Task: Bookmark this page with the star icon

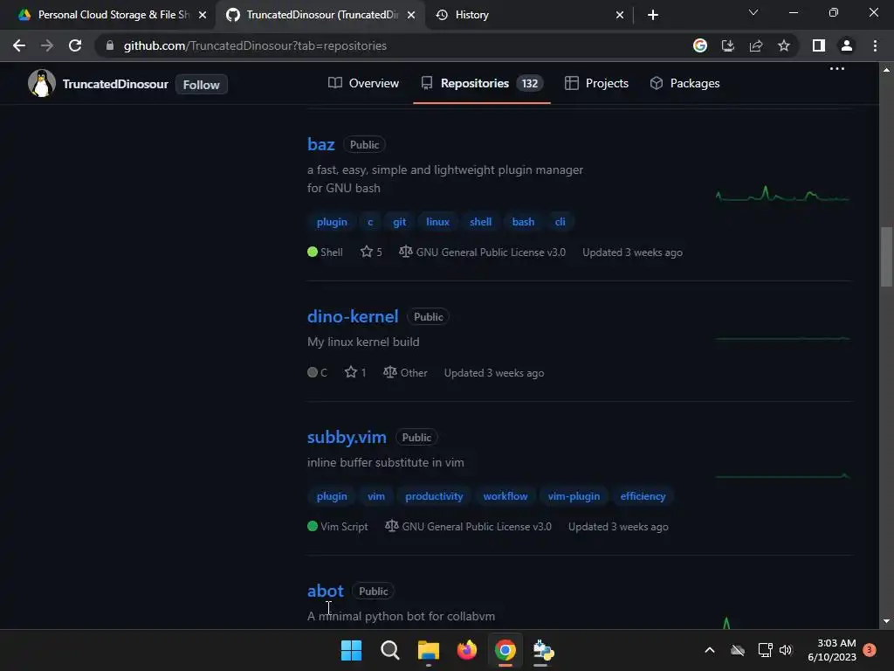Action: point(784,45)
